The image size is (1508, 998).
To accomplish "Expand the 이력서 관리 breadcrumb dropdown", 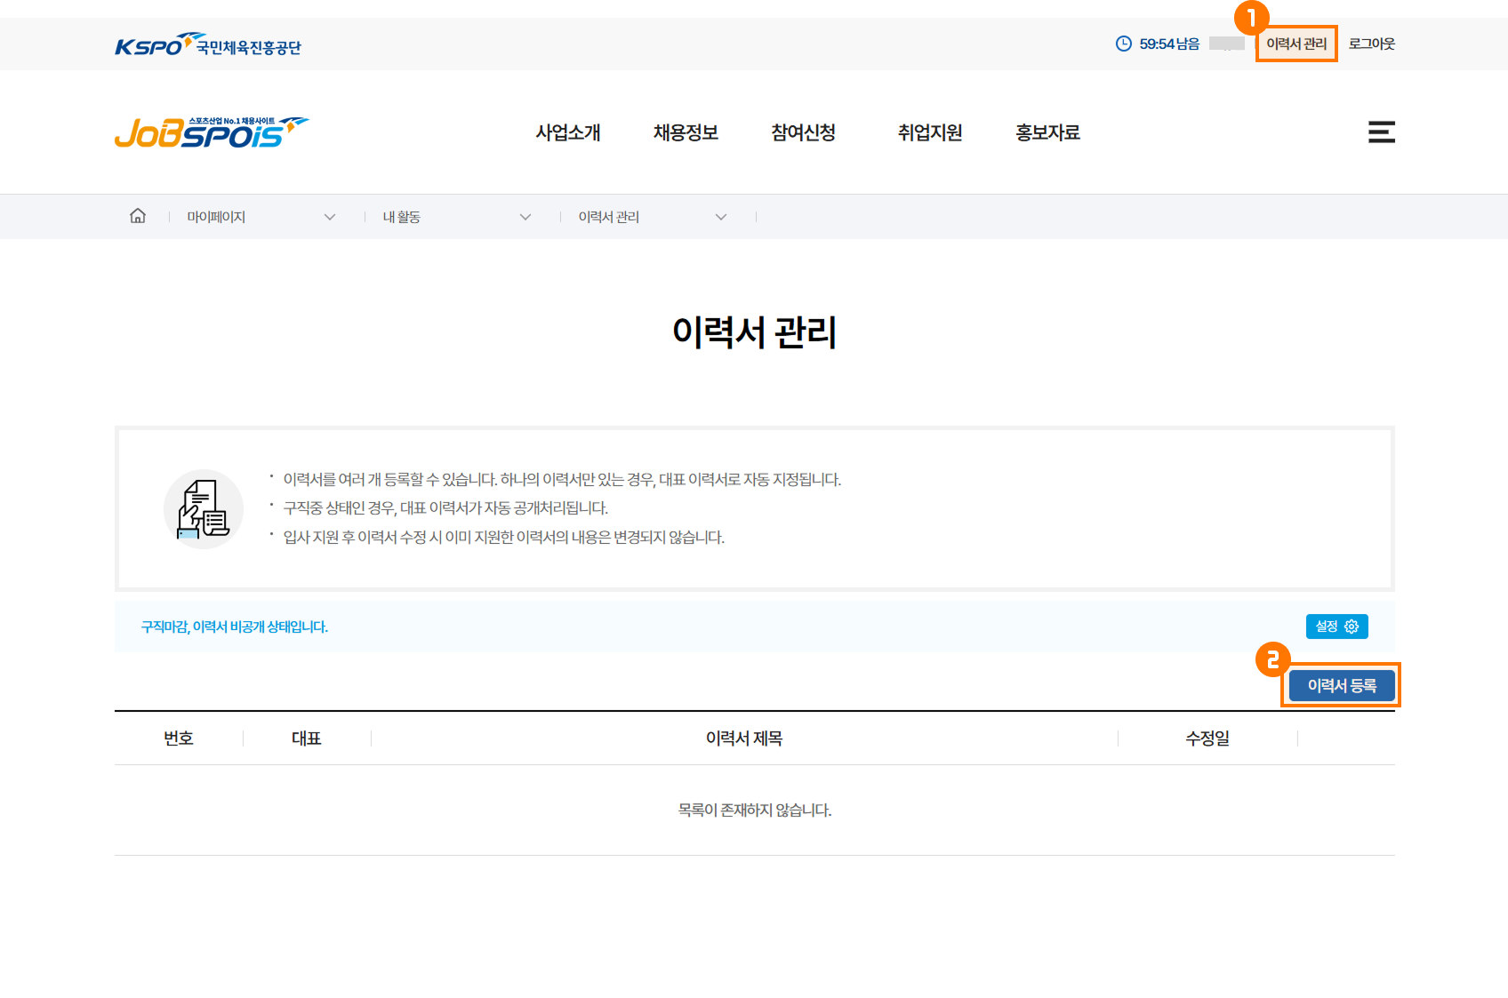I will coord(721,217).
